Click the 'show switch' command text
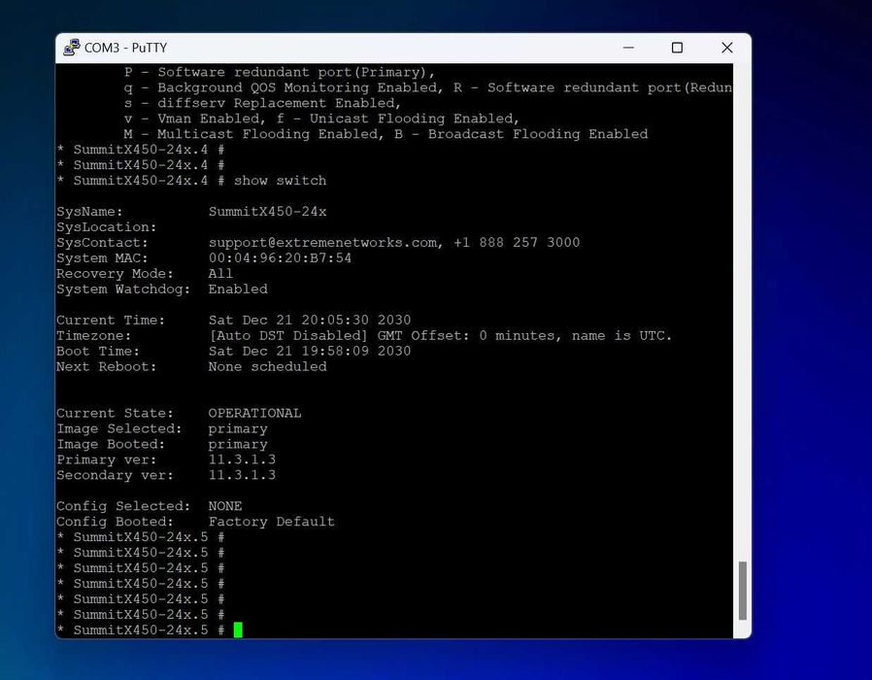The height and width of the screenshot is (680, 872). point(281,181)
